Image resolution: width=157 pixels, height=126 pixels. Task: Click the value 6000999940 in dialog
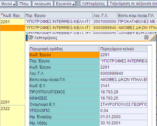tap(123, 73)
